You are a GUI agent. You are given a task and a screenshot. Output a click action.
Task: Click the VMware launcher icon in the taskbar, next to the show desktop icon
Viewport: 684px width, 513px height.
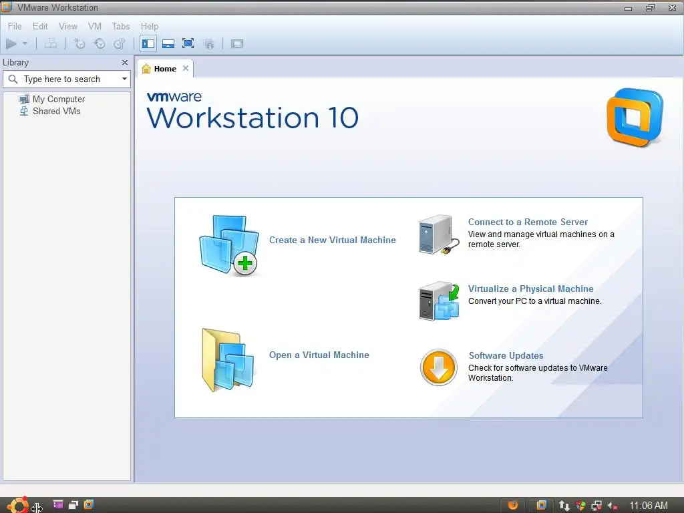click(x=89, y=505)
